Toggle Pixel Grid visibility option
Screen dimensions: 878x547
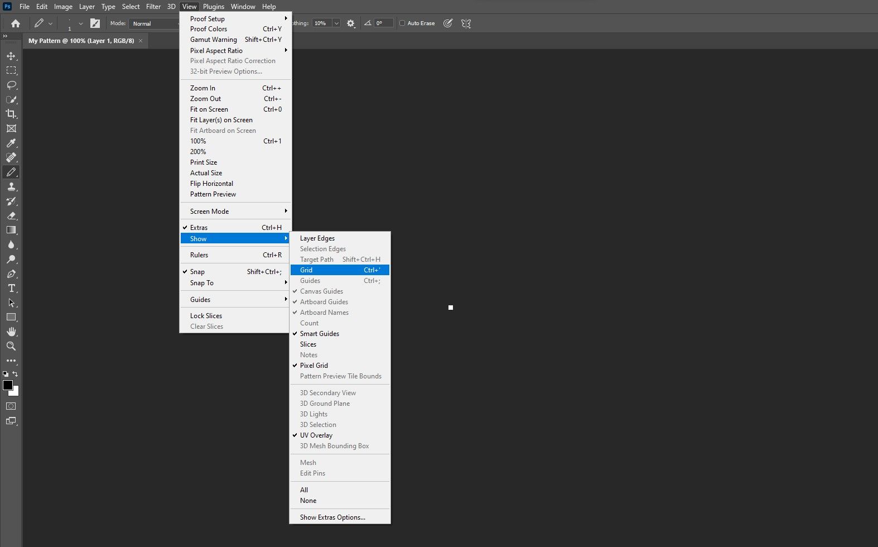point(314,366)
